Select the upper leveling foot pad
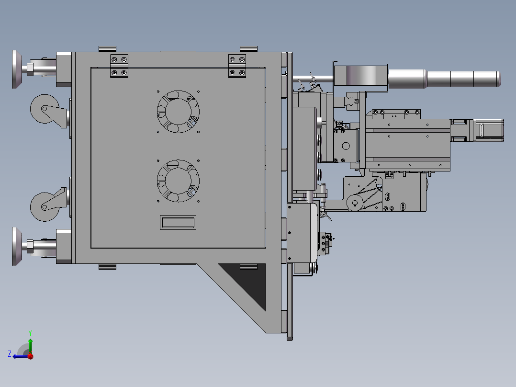The height and width of the screenshot is (387, 516). pyautogui.click(x=16, y=69)
